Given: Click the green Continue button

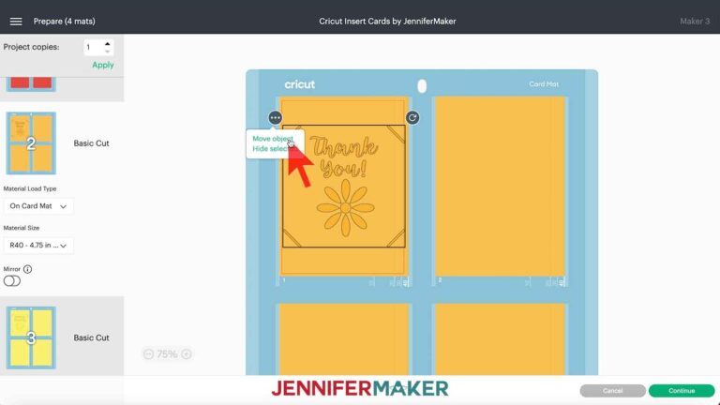Looking at the screenshot, I should [682, 391].
